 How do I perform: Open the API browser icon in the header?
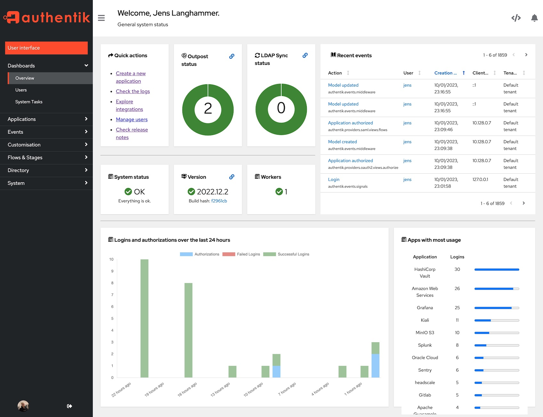[x=516, y=18]
